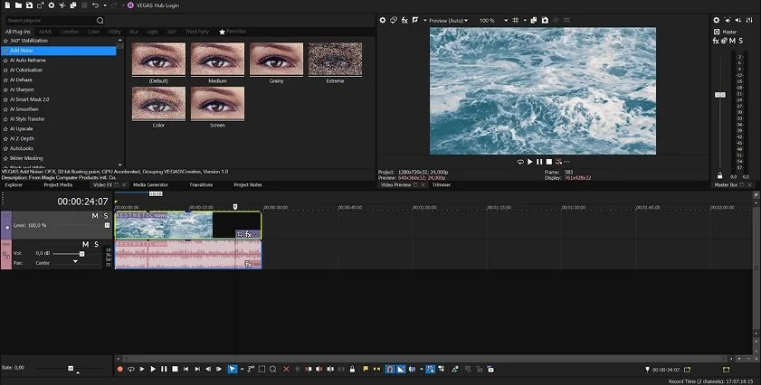Mute the video track with M
This screenshot has height=385, width=761.
(95, 216)
